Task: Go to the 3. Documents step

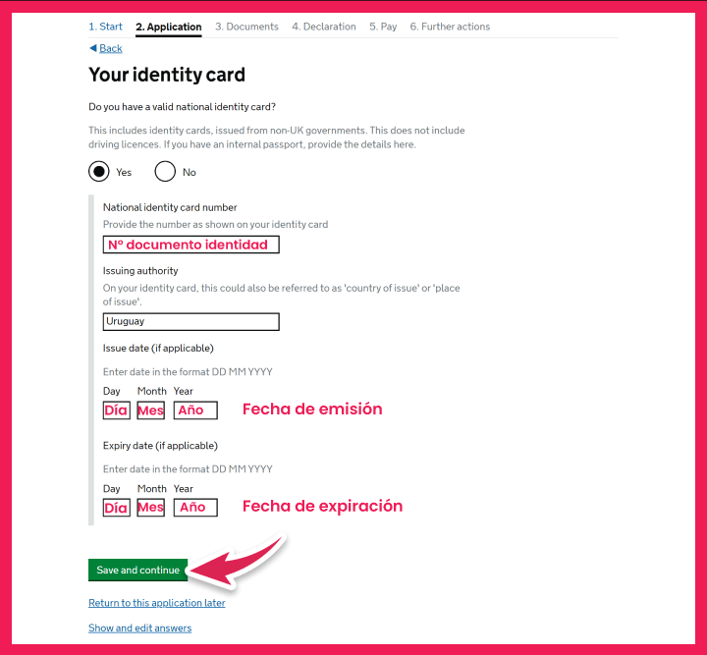Action: 246,27
